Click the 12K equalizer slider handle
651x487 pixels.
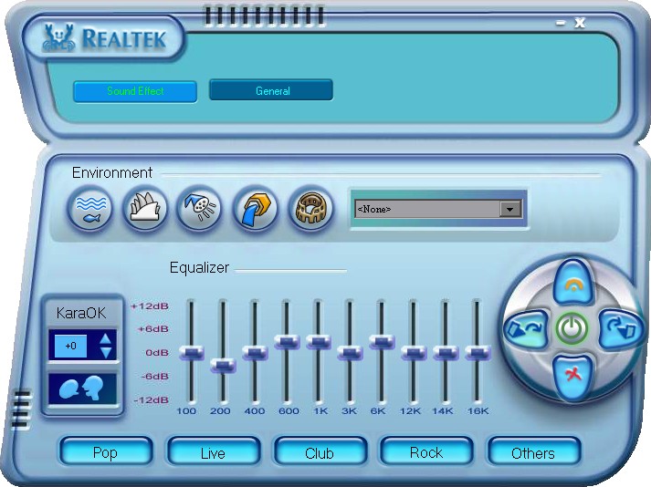[414, 353]
